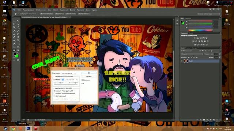Image resolution: width=234 pixels, height=131 pixels.
Task: Add Vibrance adjustment icon
Action: [207, 38]
